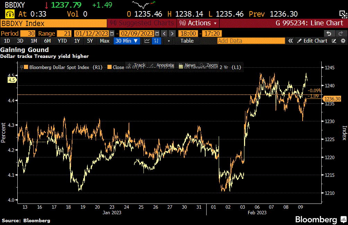Click the -0.09% change label
This screenshot has width=348, height=225.
pos(314,90)
